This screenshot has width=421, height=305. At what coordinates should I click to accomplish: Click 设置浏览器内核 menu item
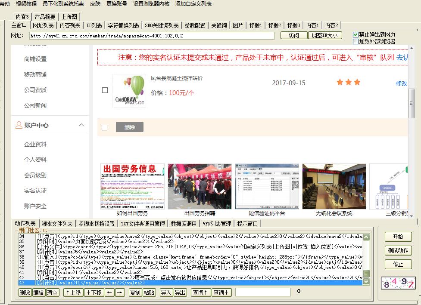coord(151,4)
